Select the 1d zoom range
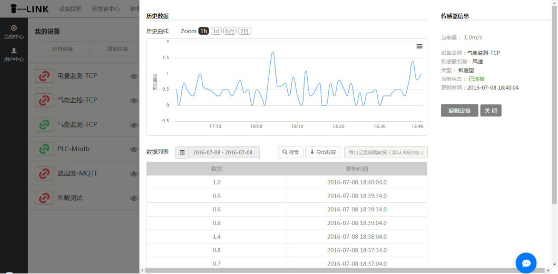Screen dimensions: 558x274 click(x=216, y=31)
